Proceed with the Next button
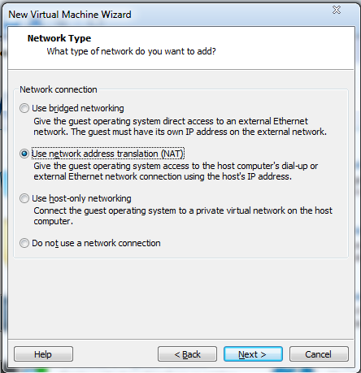 pos(253,353)
